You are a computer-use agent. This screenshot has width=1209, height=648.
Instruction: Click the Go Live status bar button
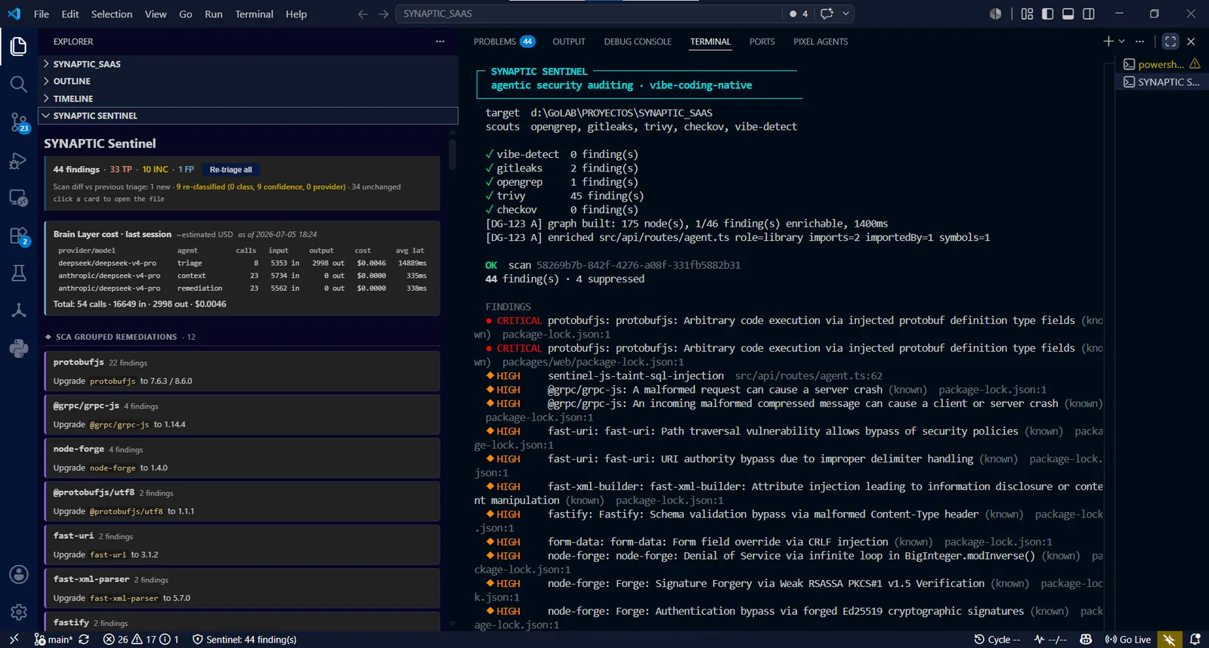(x=1128, y=639)
